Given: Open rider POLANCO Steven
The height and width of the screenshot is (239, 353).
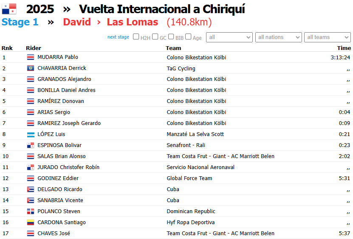Looking at the screenshot, I should point(59,211).
